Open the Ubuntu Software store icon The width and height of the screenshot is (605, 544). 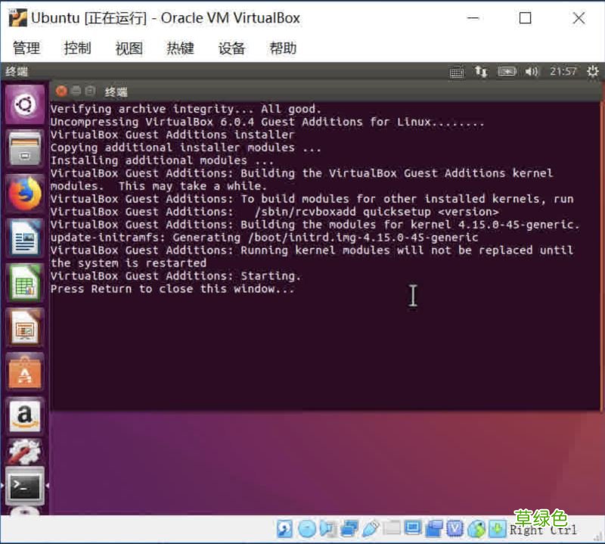coord(25,371)
